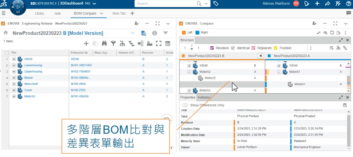Viewport: 353px width, 157px height.
Task: Open the dropdown next to the ME dashboard name
Action: [x=94, y=4]
